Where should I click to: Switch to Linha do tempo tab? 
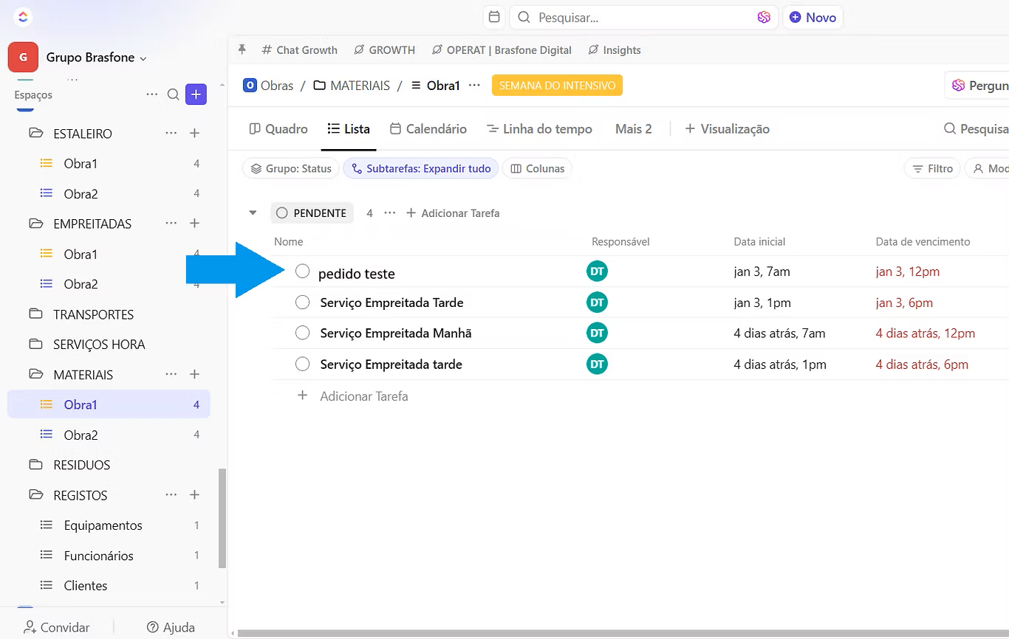tap(539, 129)
